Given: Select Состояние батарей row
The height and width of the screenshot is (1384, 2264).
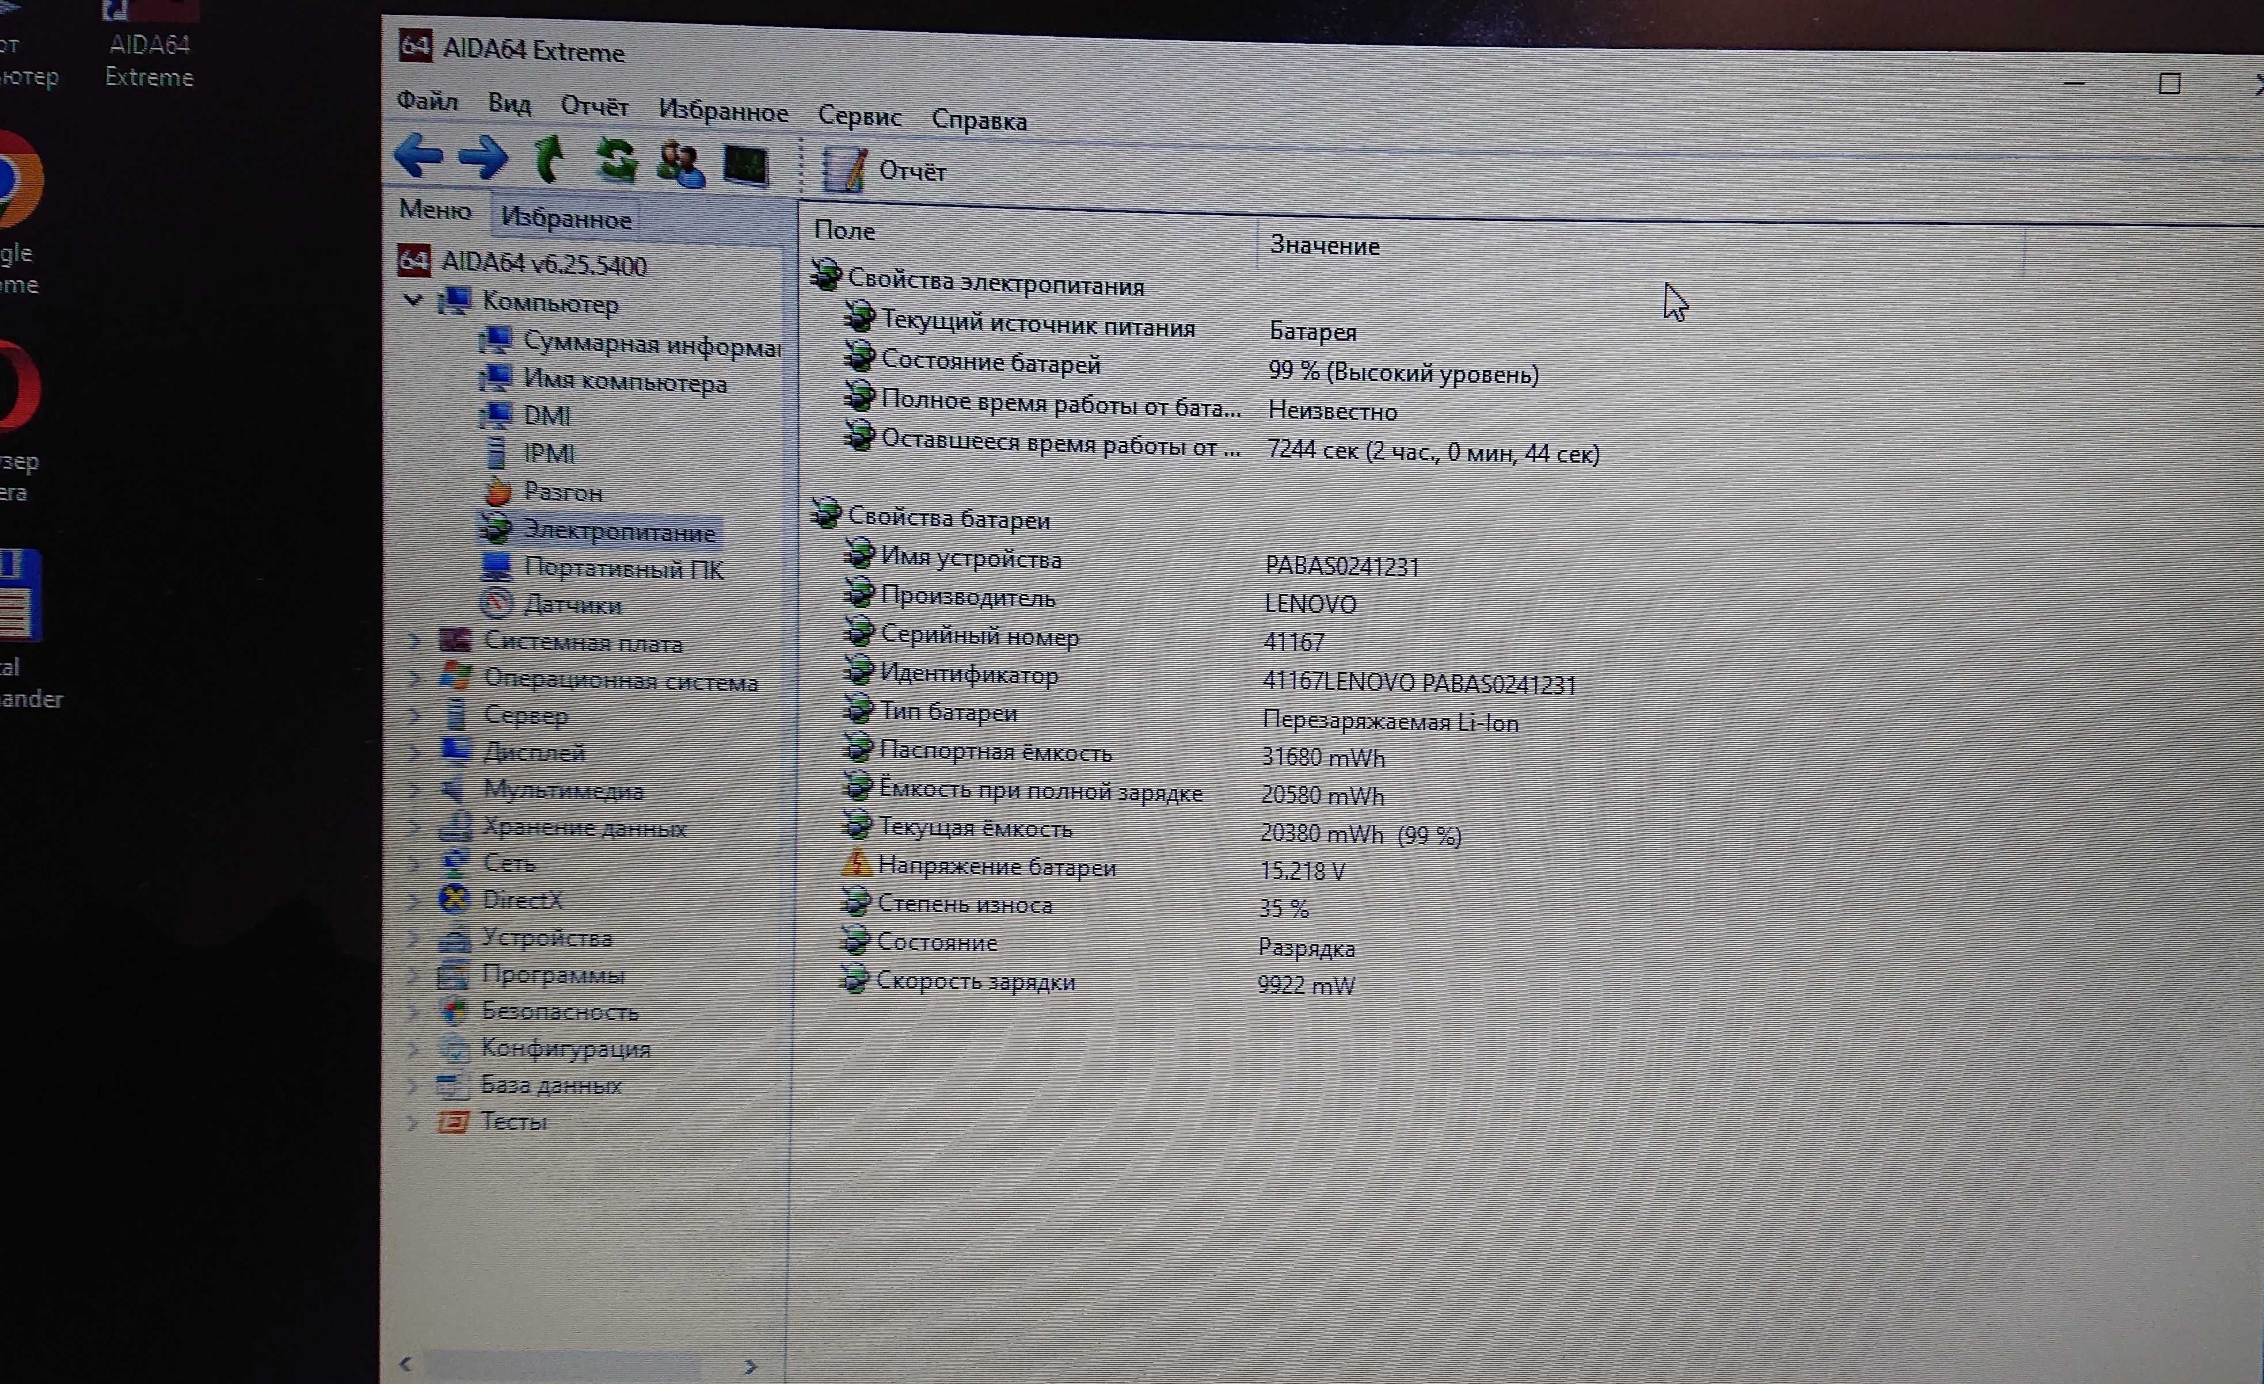Looking at the screenshot, I should click(x=1192, y=367).
